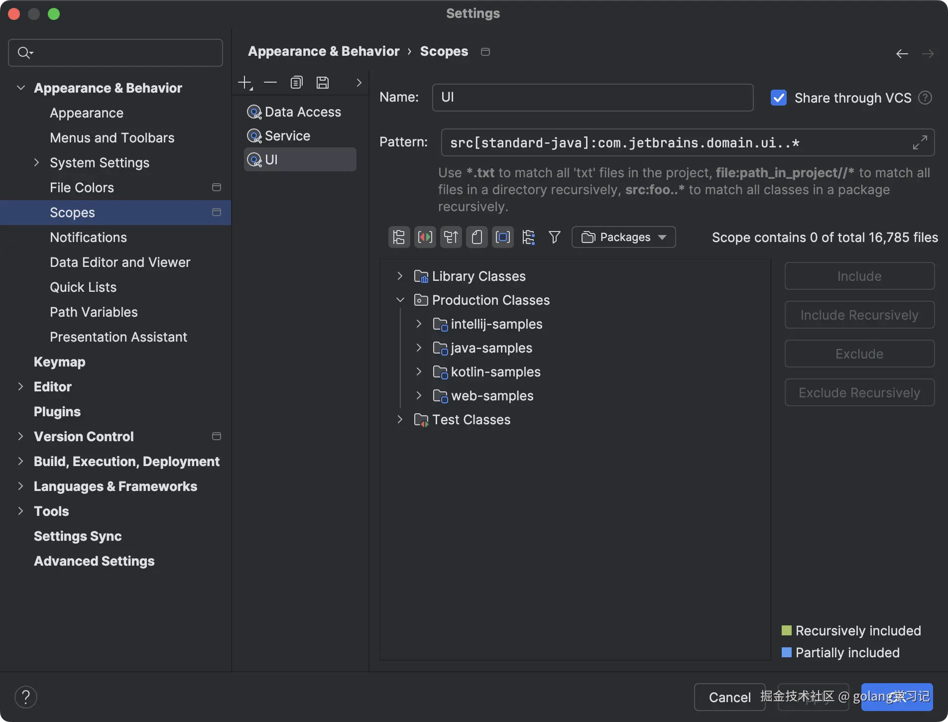Collapse the Production Classes node
The width and height of the screenshot is (948, 722).
pos(400,300)
